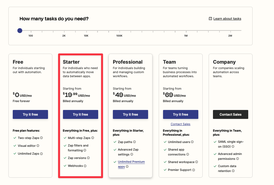Show info for Multi-step Zaps
The image size is (274, 185).
click(x=93, y=138)
